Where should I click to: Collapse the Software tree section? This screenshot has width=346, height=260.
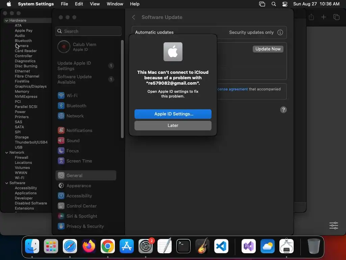(7, 183)
